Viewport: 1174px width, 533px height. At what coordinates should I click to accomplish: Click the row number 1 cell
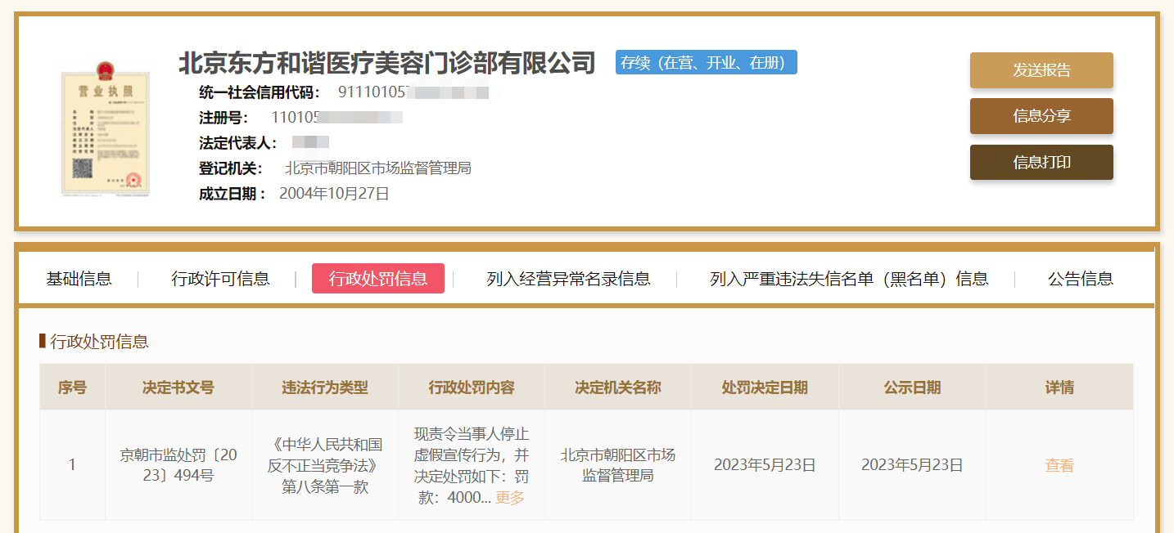(72, 465)
